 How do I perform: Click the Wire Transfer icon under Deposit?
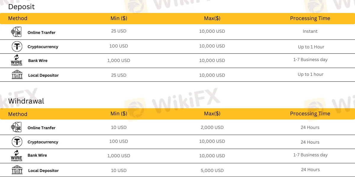(17, 60)
